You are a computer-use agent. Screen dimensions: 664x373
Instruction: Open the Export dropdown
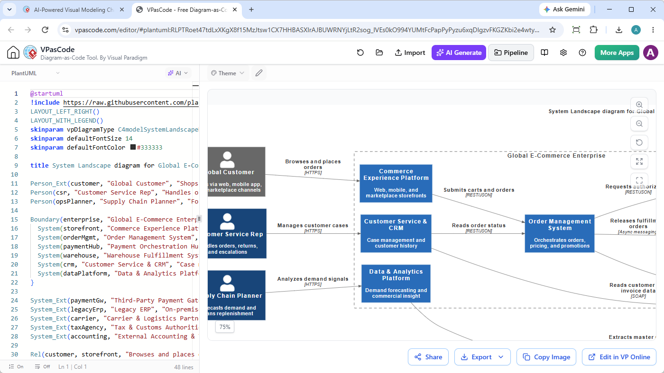(x=482, y=357)
